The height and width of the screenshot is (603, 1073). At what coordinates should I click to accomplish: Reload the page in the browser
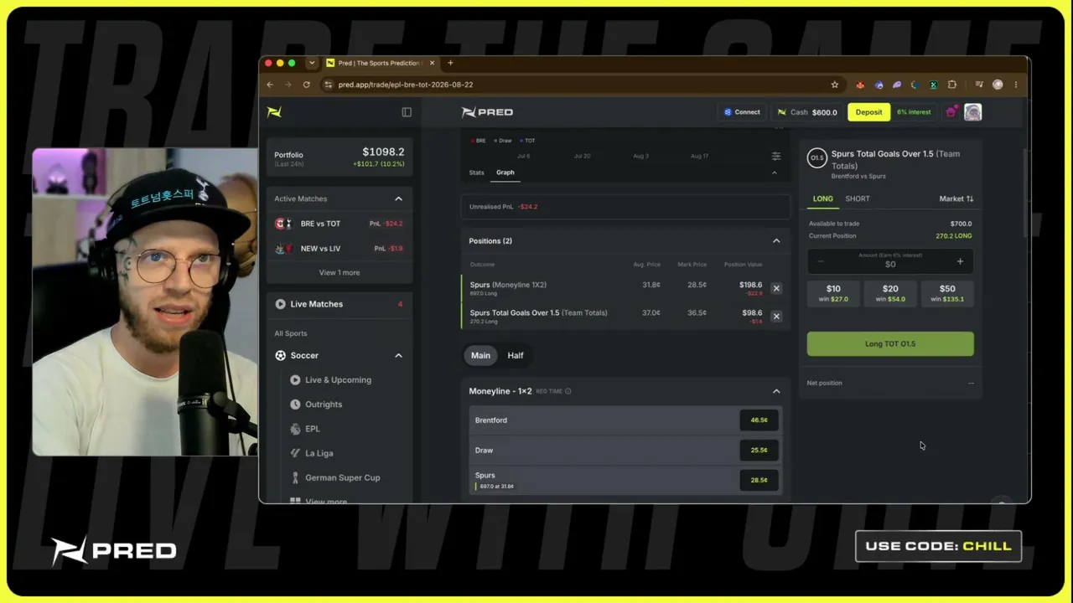[307, 85]
